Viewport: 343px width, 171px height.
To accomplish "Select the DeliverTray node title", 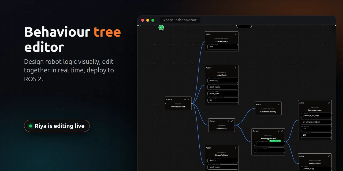I will point(222,128).
